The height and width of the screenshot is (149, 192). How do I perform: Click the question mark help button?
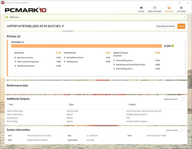184,17
